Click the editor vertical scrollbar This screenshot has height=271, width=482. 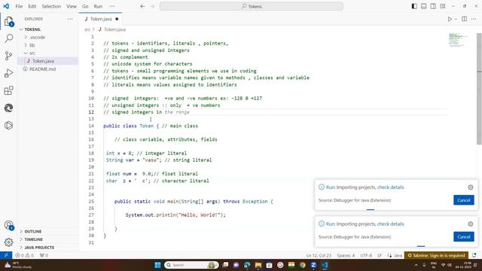tap(479, 89)
